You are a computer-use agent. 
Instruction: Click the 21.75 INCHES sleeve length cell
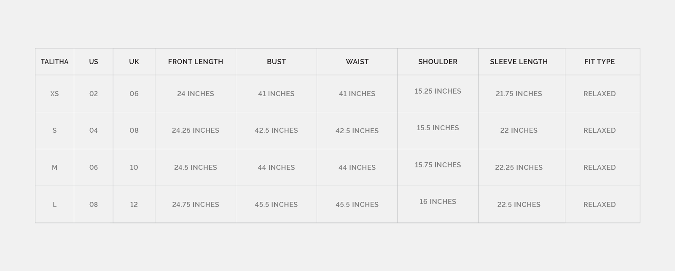[x=519, y=94]
